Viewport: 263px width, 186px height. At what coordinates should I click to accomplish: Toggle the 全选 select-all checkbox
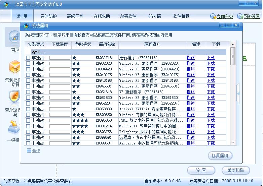[29, 151]
